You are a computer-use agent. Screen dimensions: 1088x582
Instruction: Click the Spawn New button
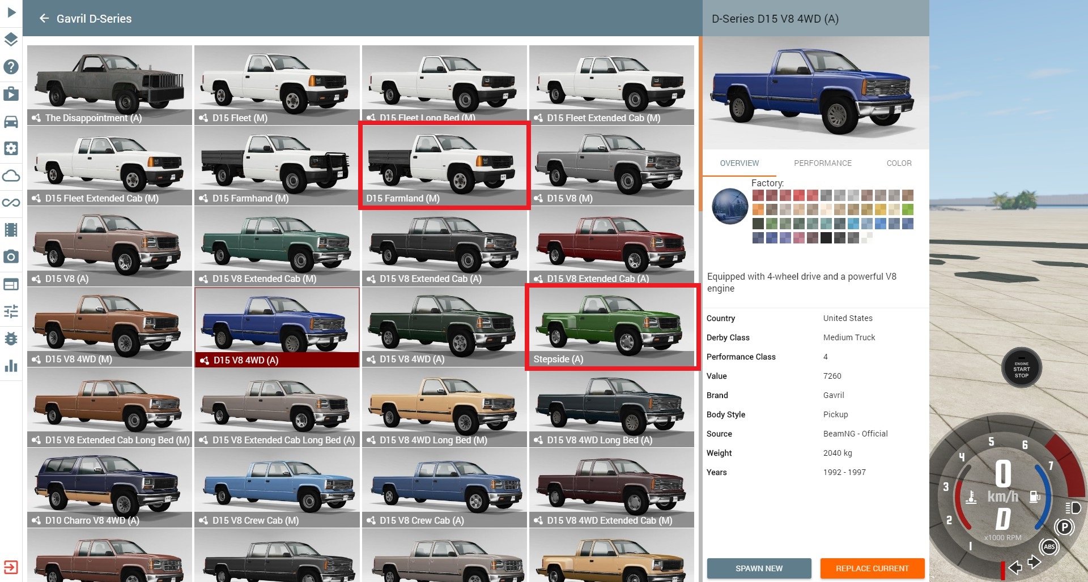759,568
